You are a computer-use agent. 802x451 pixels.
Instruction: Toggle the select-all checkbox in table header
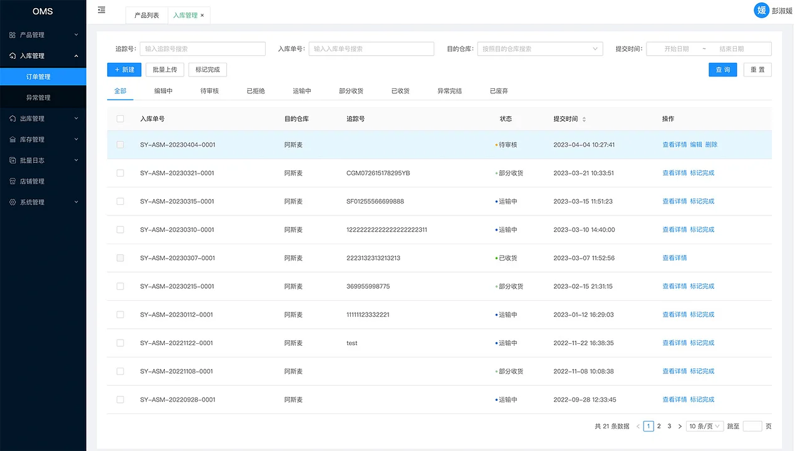click(x=120, y=118)
